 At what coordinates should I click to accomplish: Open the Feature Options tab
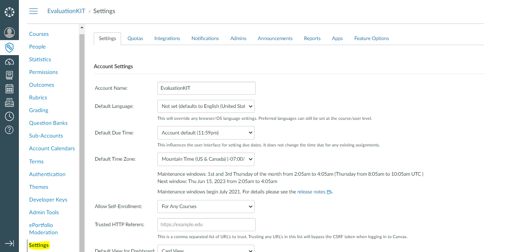(371, 38)
